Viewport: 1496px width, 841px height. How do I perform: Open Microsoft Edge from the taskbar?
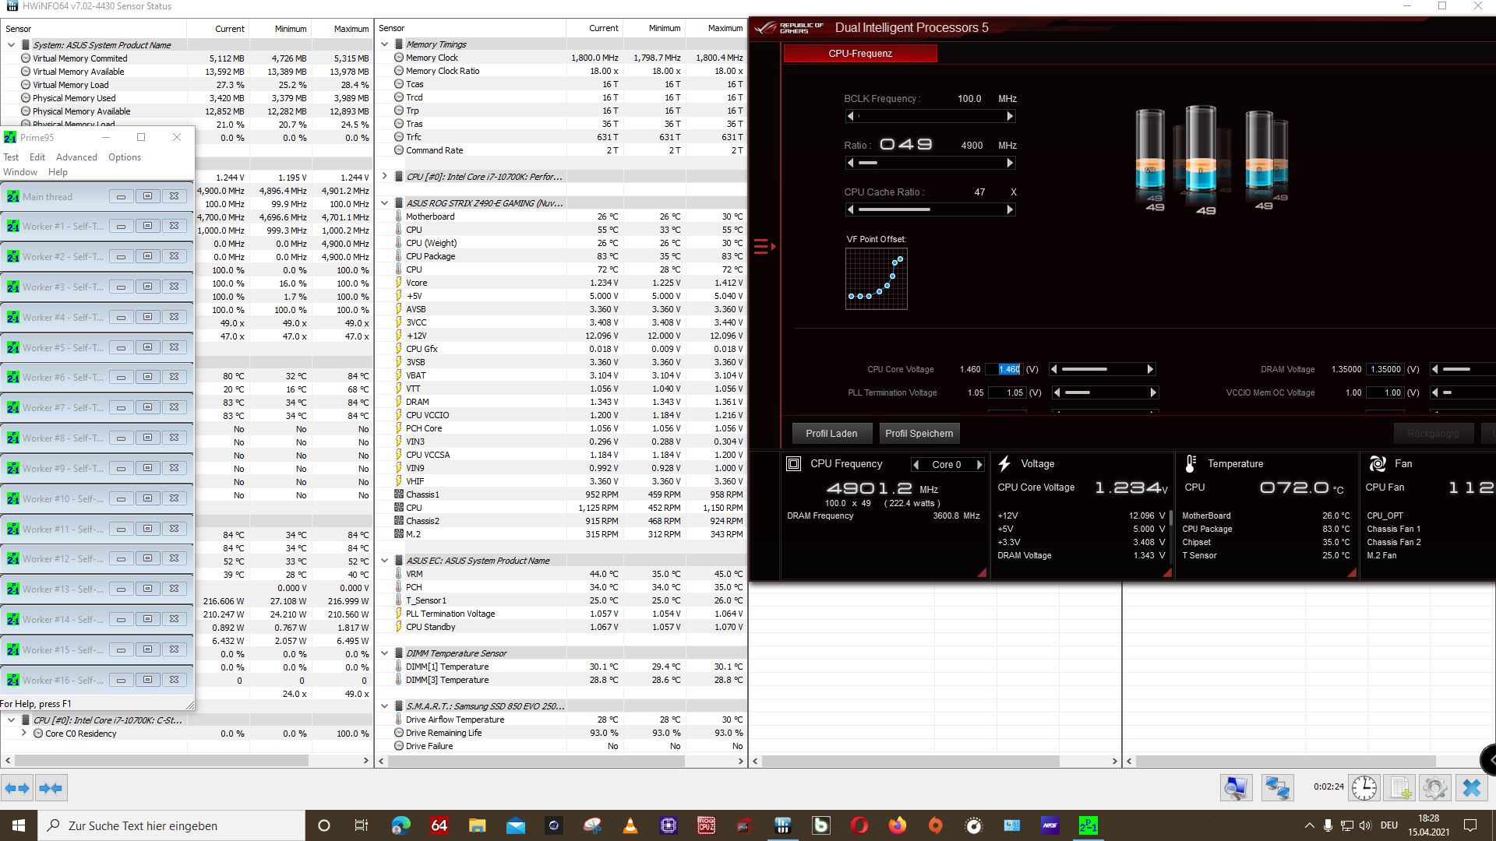pyautogui.click(x=400, y=825)
